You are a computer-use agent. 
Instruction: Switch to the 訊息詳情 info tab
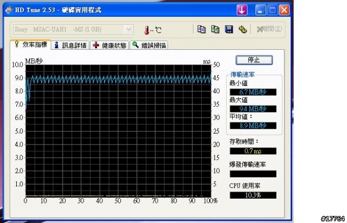tap(70, 45)
